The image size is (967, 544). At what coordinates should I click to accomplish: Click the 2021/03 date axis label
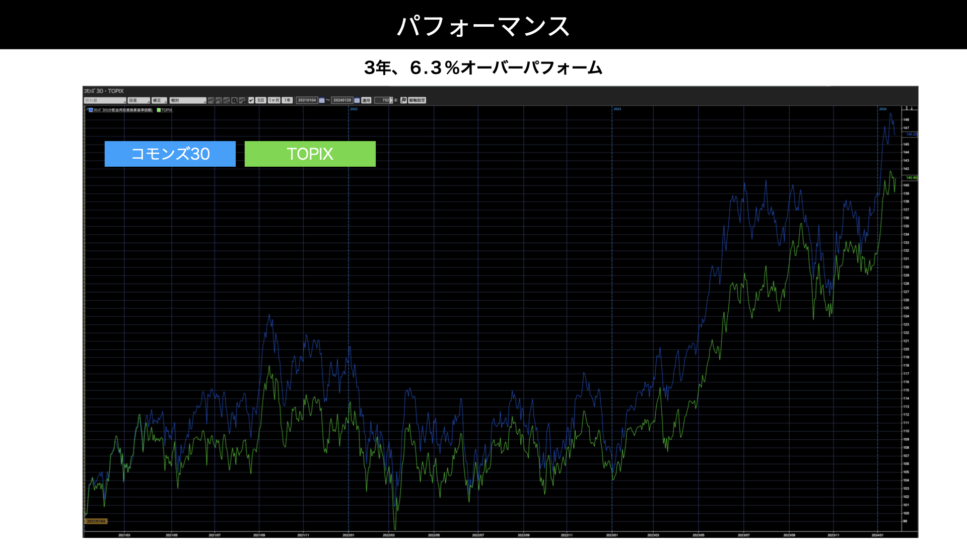[124, 535]
